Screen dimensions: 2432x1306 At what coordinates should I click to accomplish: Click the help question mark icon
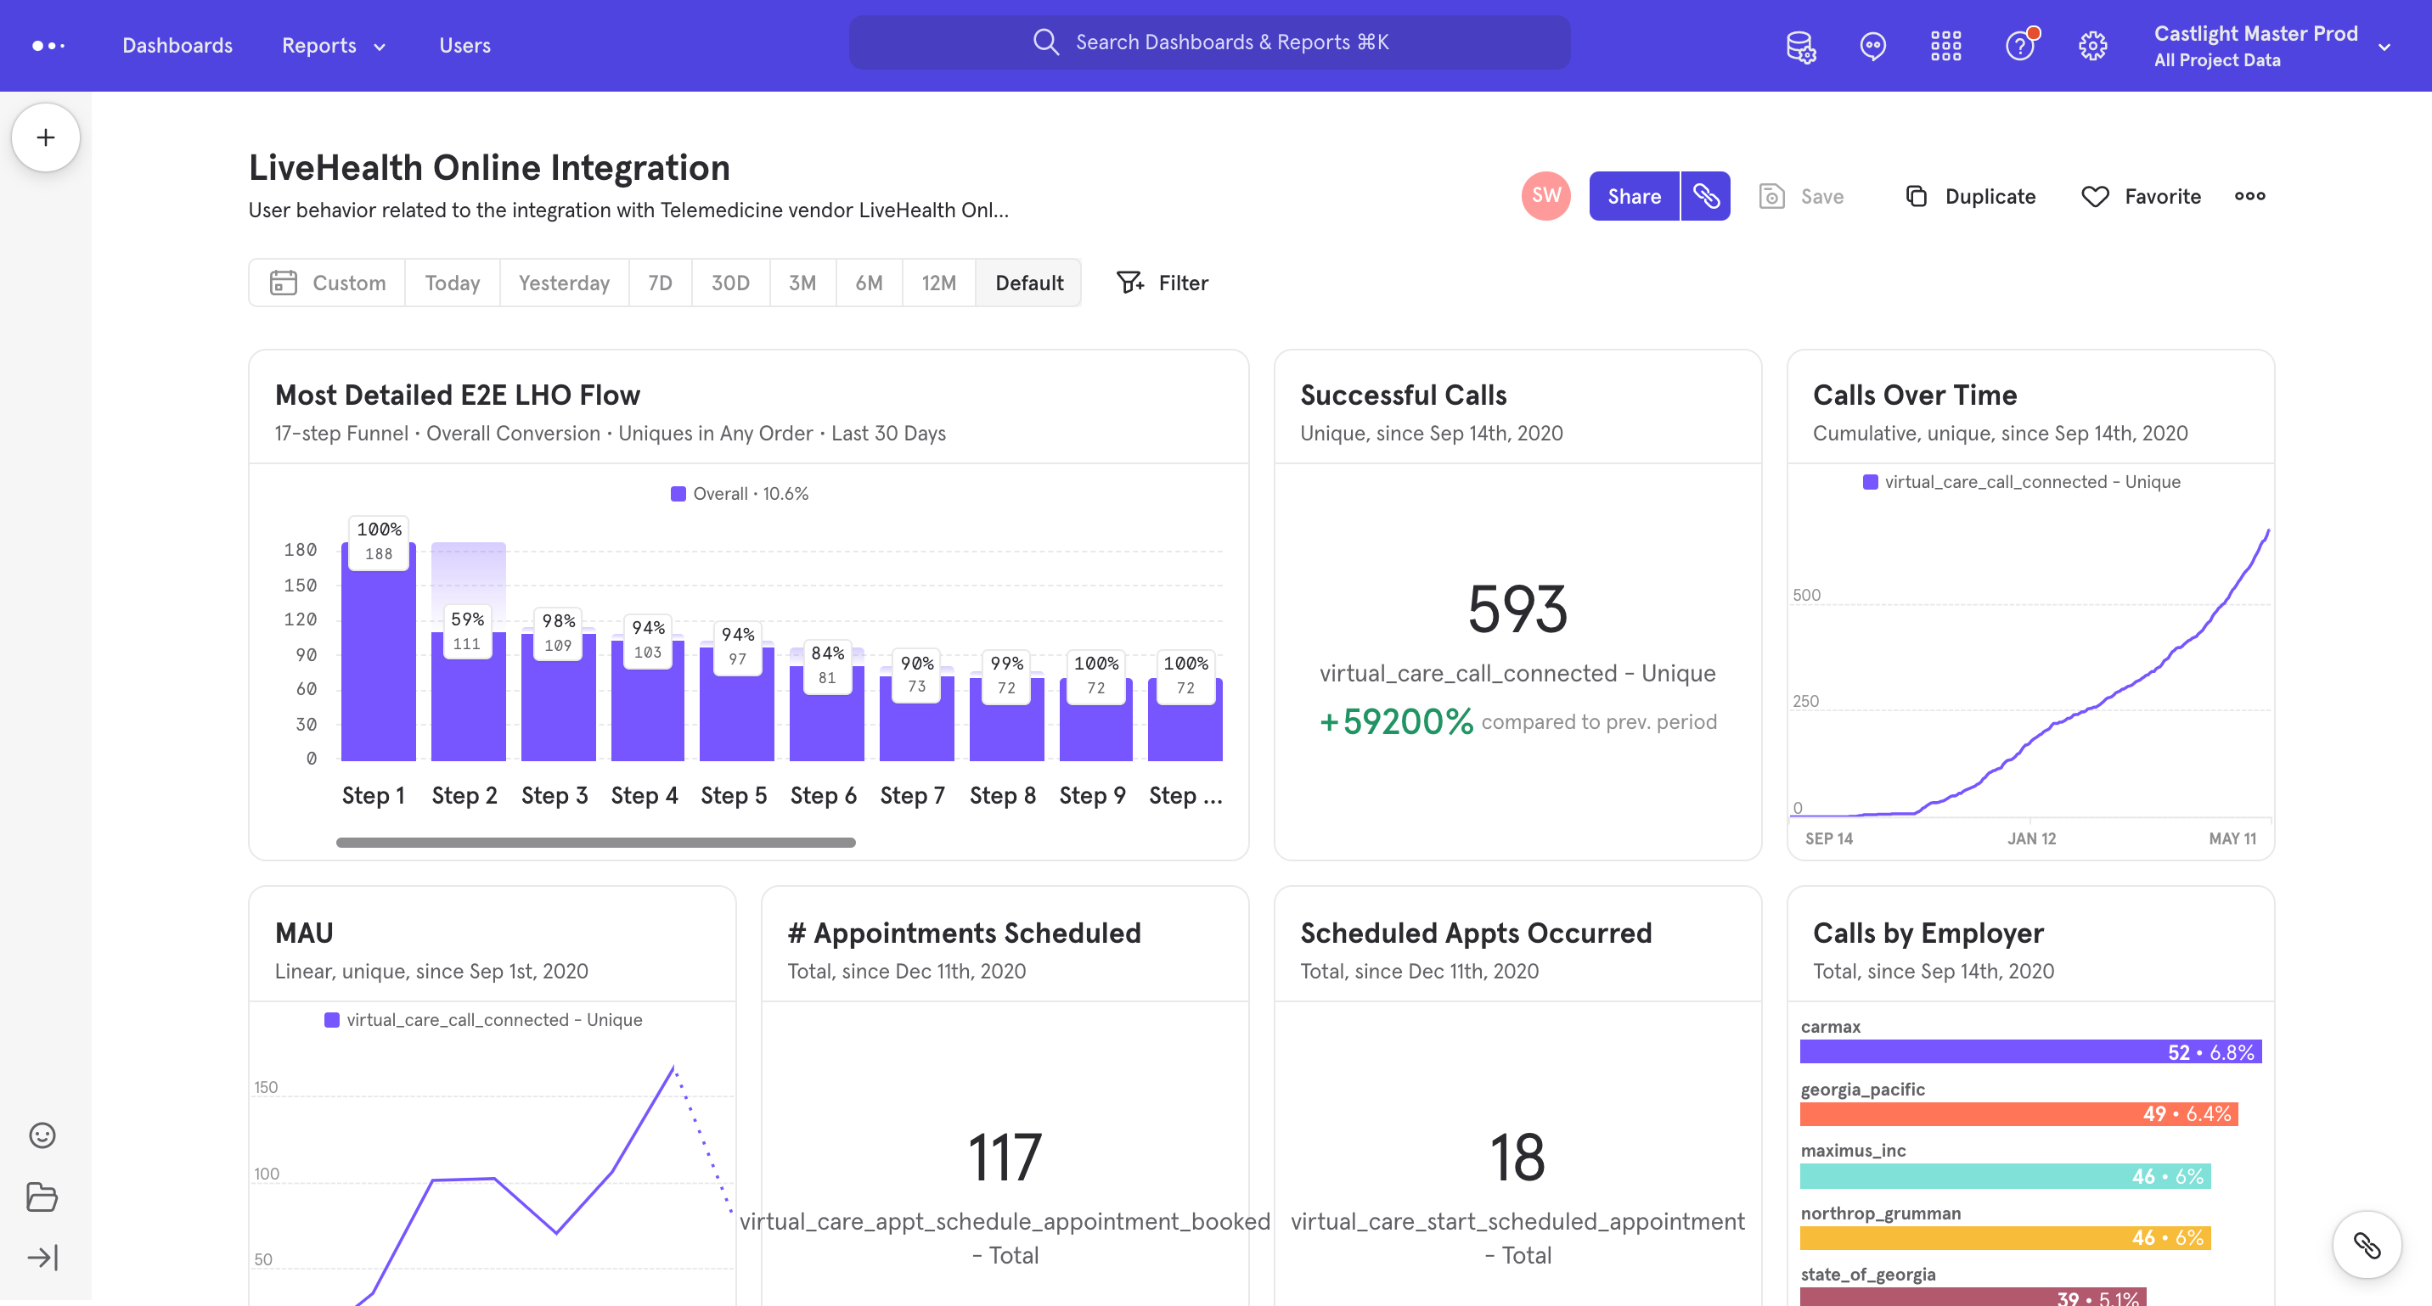point(2019,45)
